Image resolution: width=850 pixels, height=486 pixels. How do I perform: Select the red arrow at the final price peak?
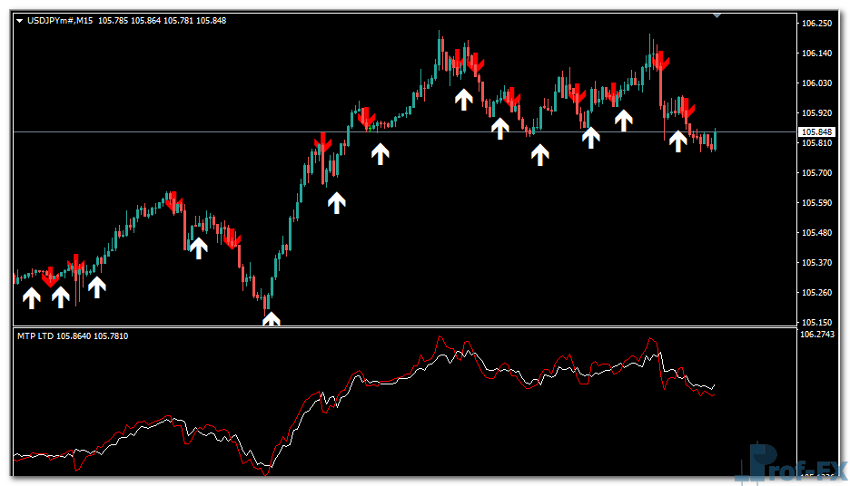click(x=660, y=62)
